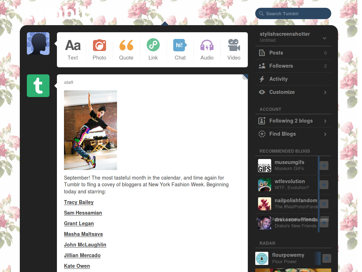
Task: Open your blog avatar silhouette
Action: pyautogui.click(x=38, y=44)
